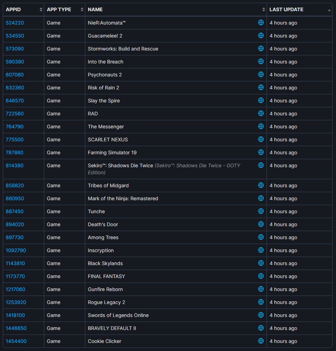Click the globe icon for Rogue Legacy 2

coord(261,302)
